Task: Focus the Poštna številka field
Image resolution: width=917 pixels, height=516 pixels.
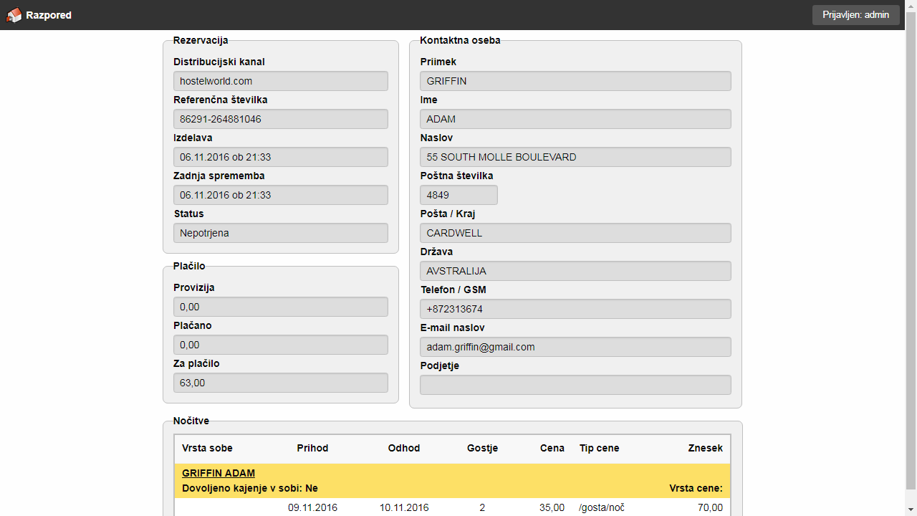Action: click(x=458, y=195)
